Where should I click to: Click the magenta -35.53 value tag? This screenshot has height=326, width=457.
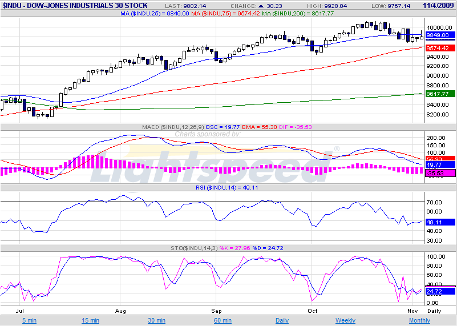(x=440, y=173)
